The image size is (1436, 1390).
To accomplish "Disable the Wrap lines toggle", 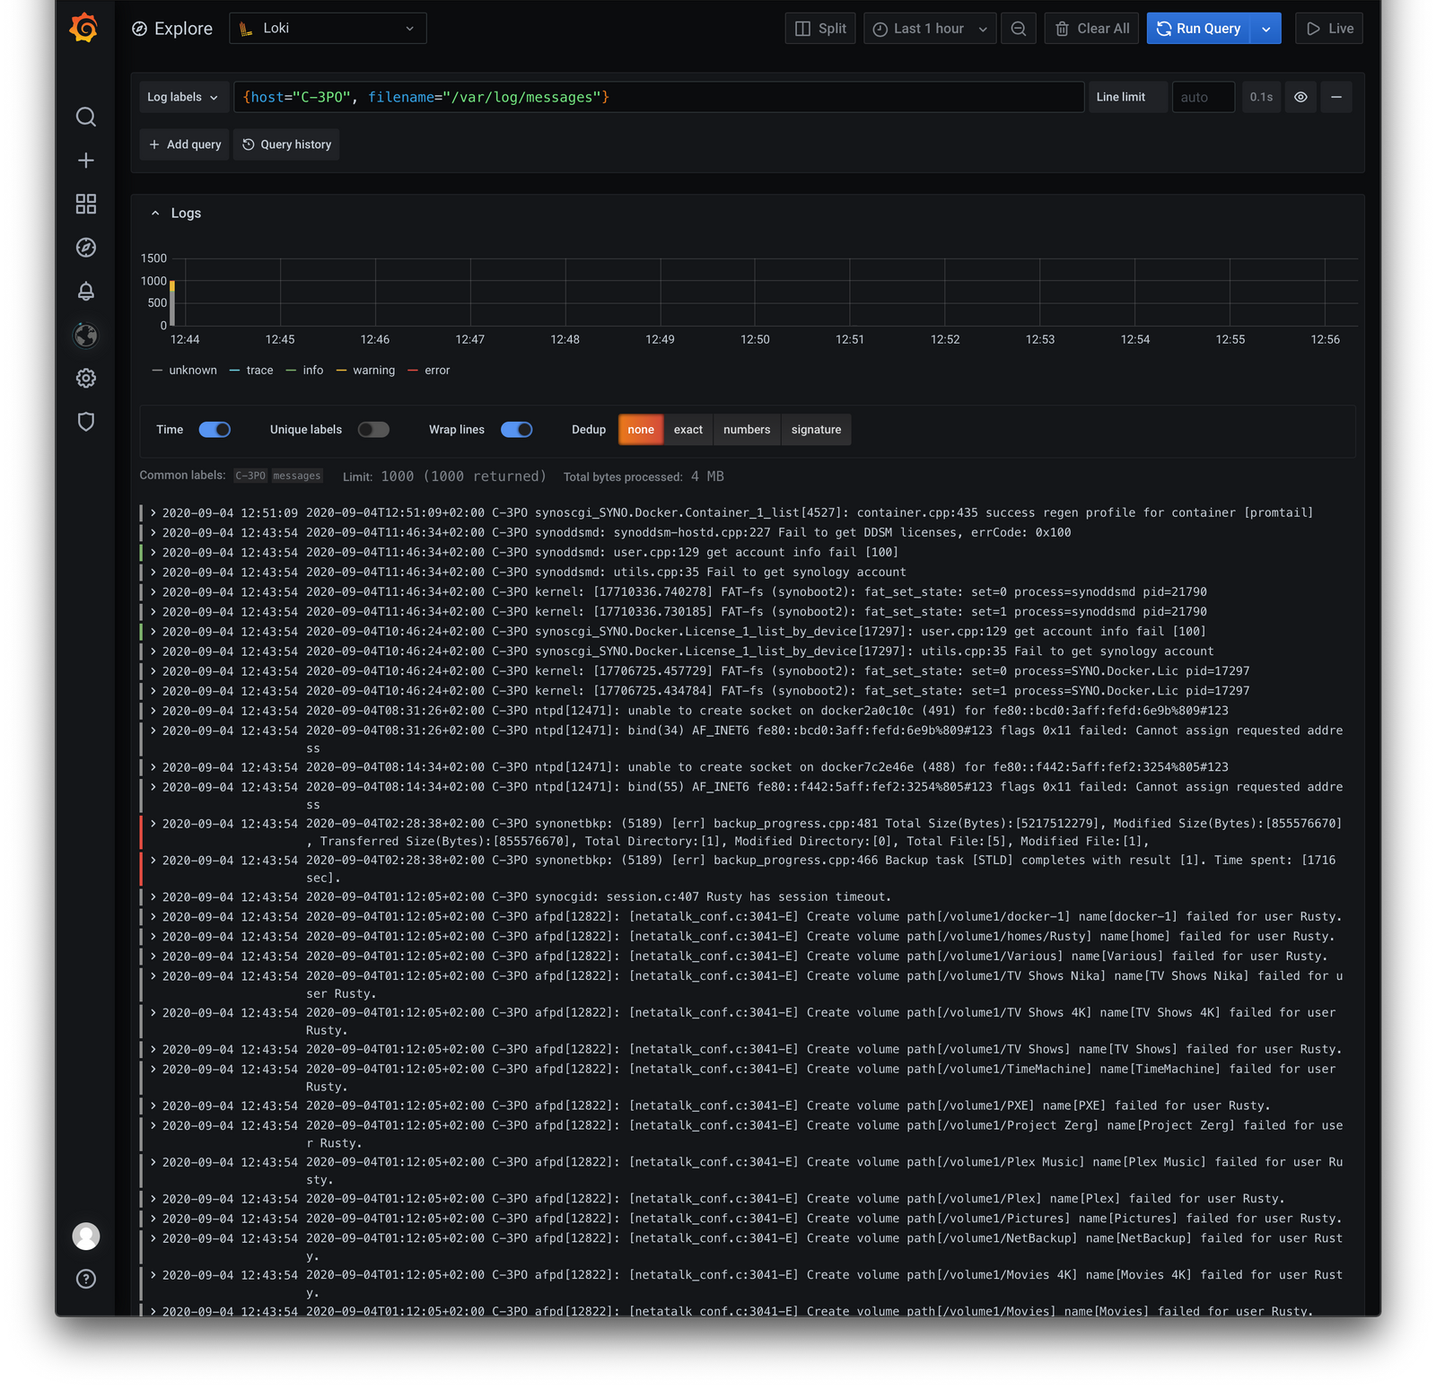I will 516,430.
